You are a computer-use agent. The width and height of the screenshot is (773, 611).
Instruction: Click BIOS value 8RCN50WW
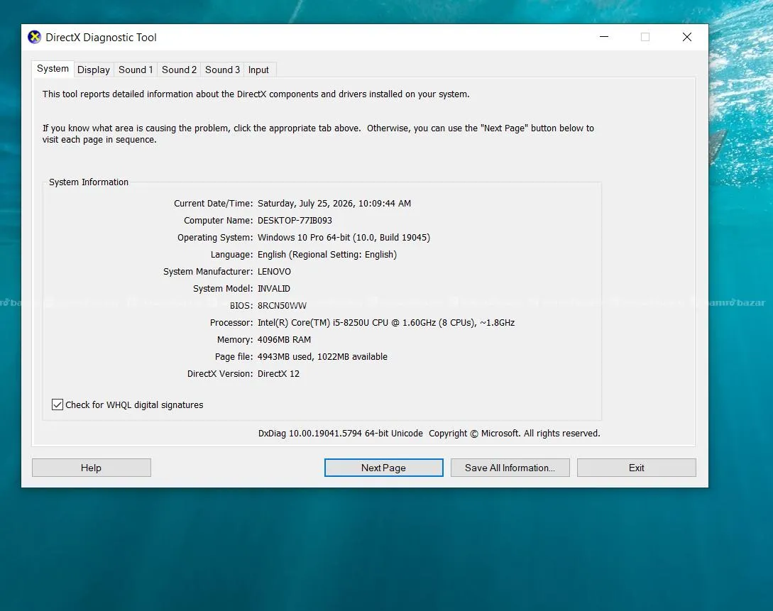pos(282,305)
